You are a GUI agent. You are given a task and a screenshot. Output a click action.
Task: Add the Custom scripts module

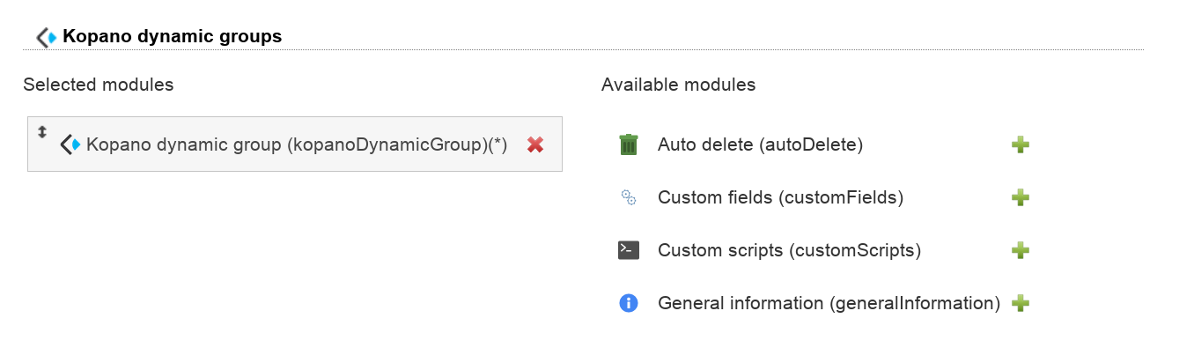[x=1021, y=250]
